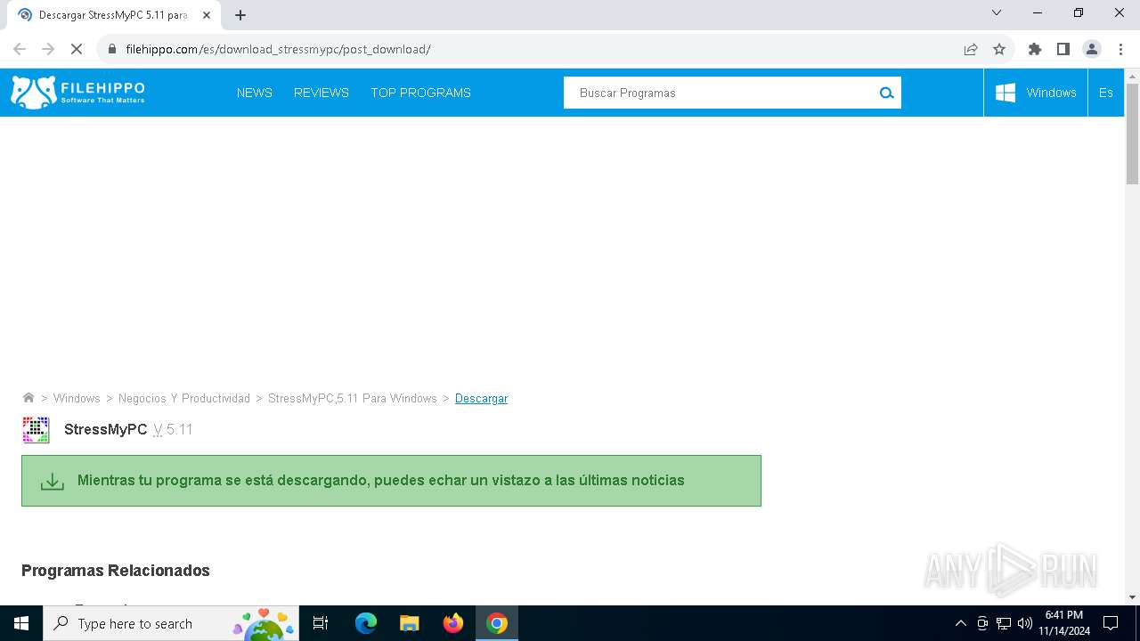Open the notification center

[1111, 623]
